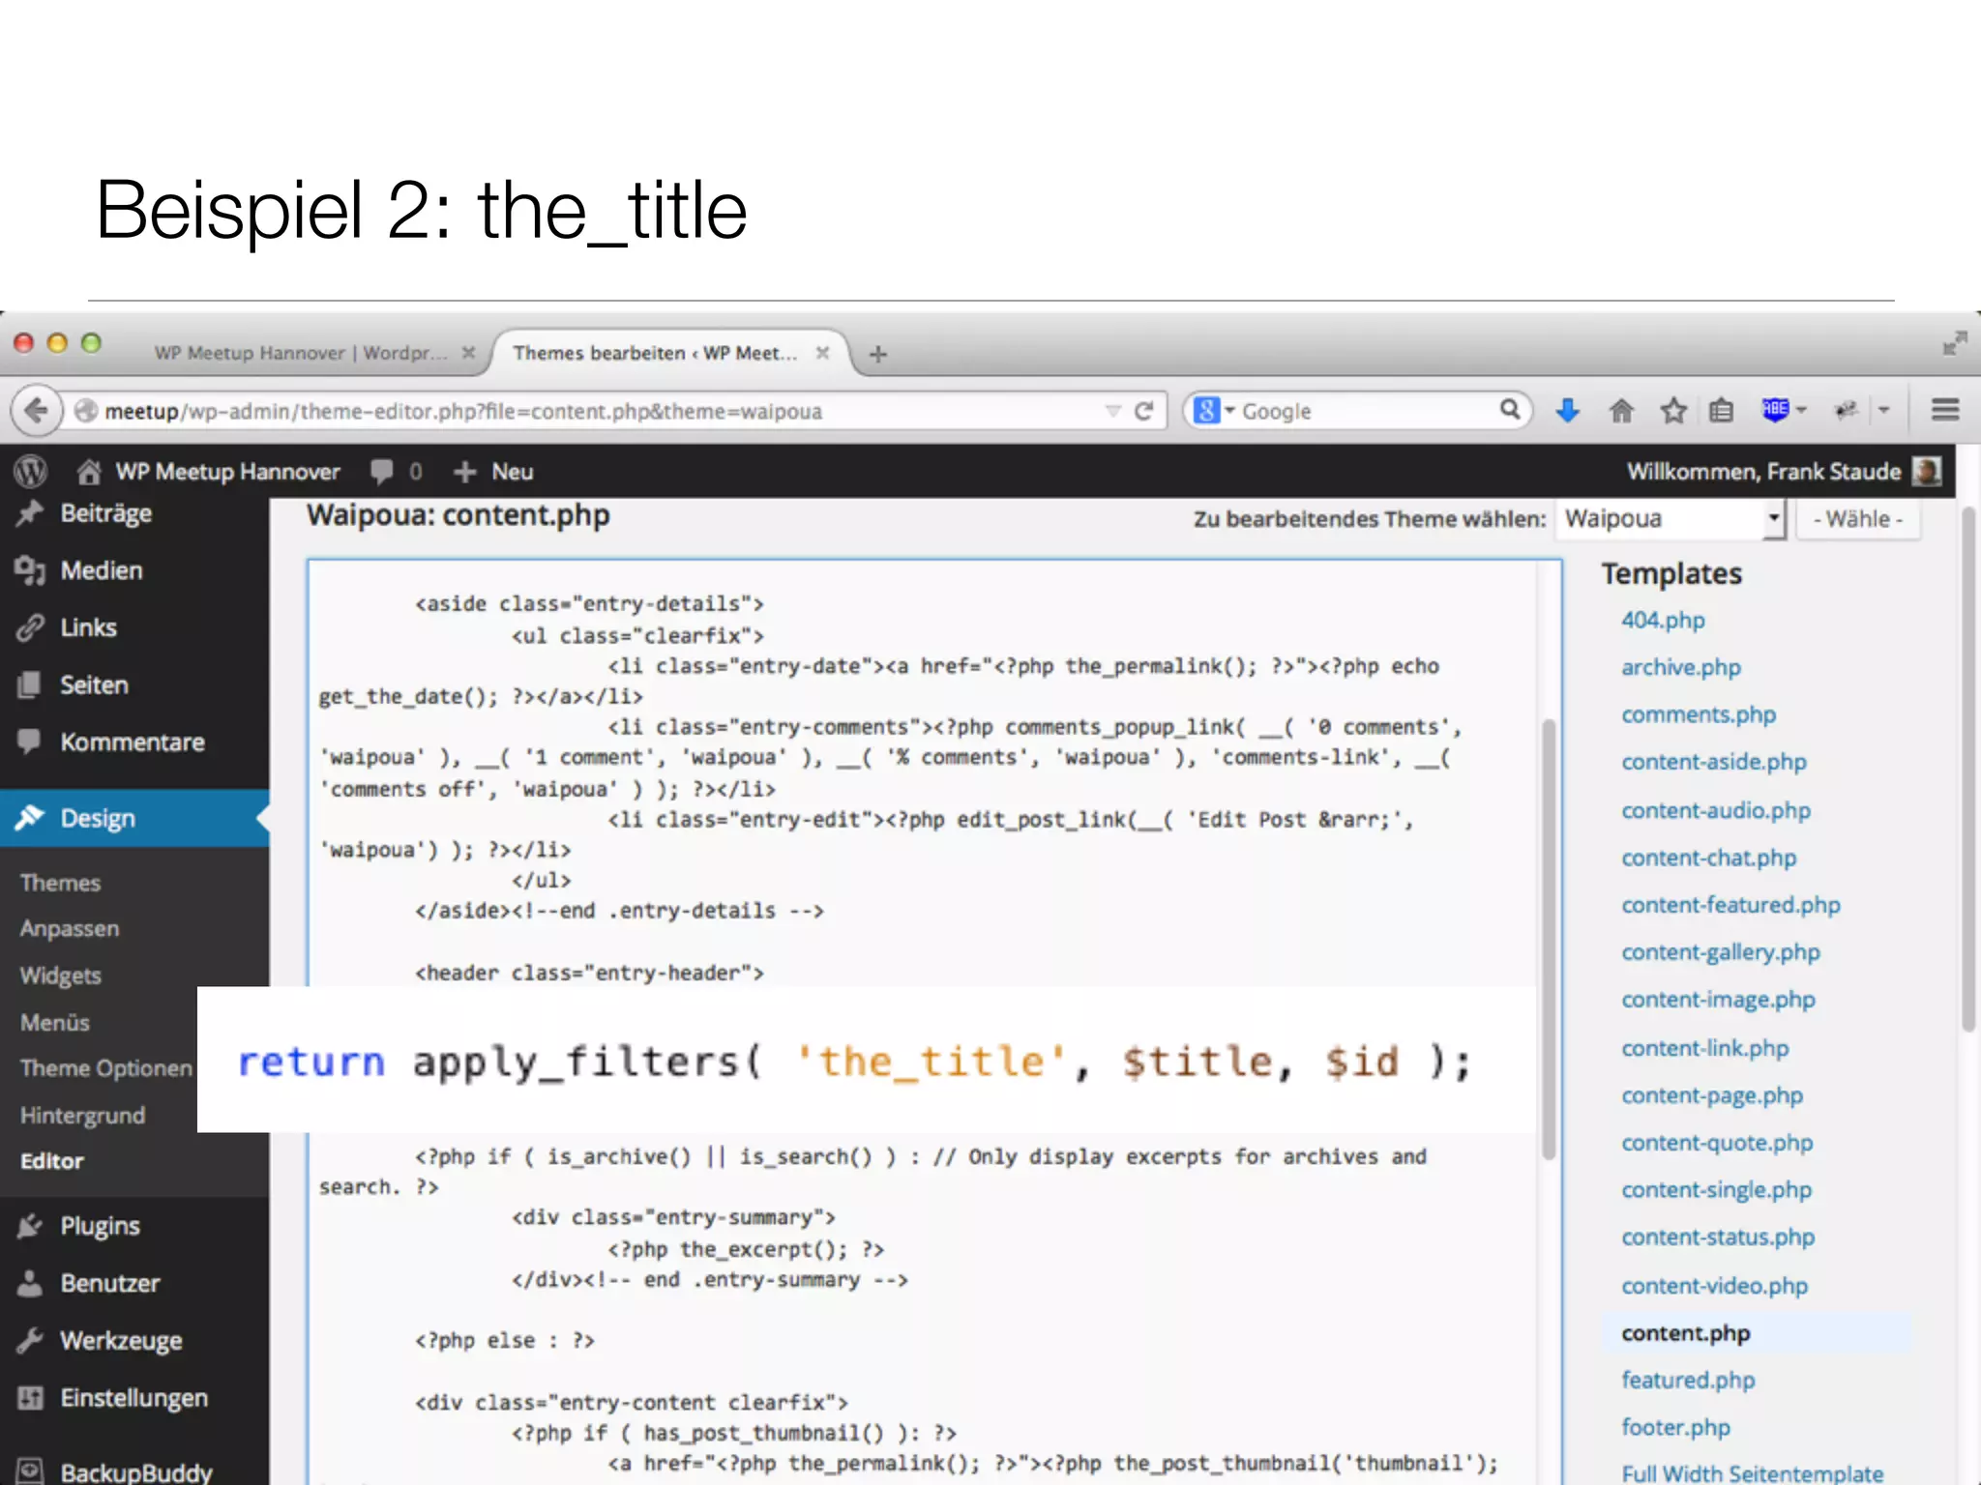Open Hintergrund submenu entry
The width and height of the screenshot is (1981, 1485).
pyautogui.click(x=83, y=1115)
